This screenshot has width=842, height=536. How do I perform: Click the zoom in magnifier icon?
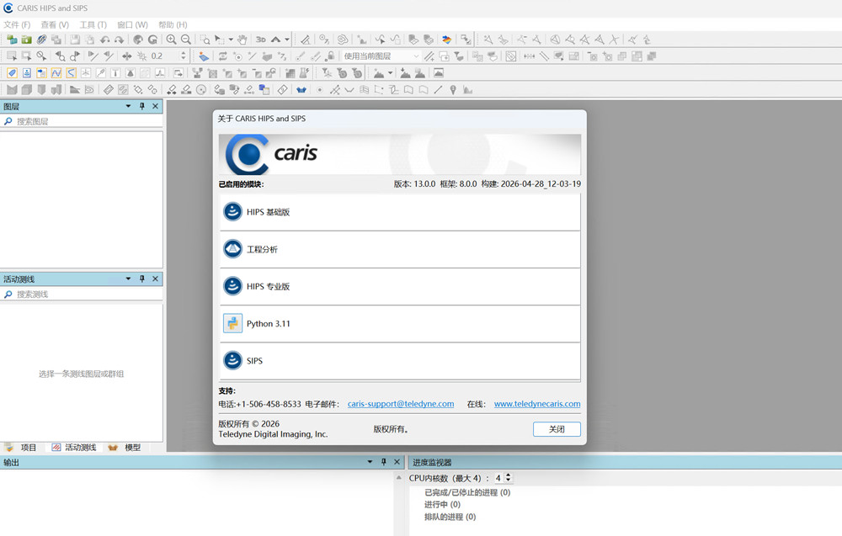[171, 40]
